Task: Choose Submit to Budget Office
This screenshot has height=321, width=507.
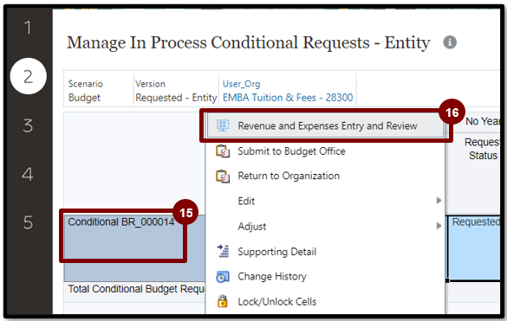Action: pyautogui.click(x=291, y=151)
